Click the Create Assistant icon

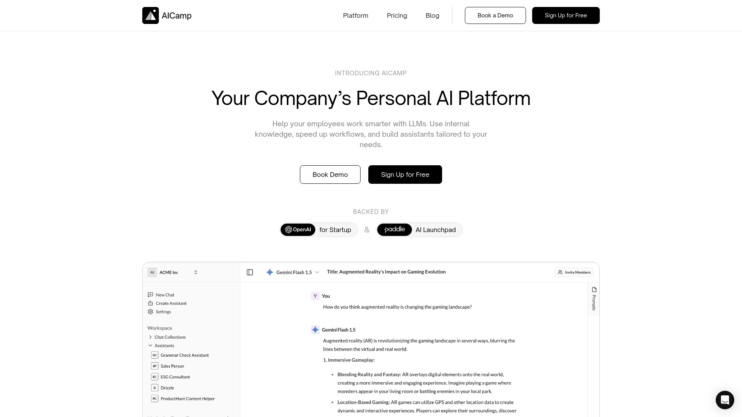point(150,303)
